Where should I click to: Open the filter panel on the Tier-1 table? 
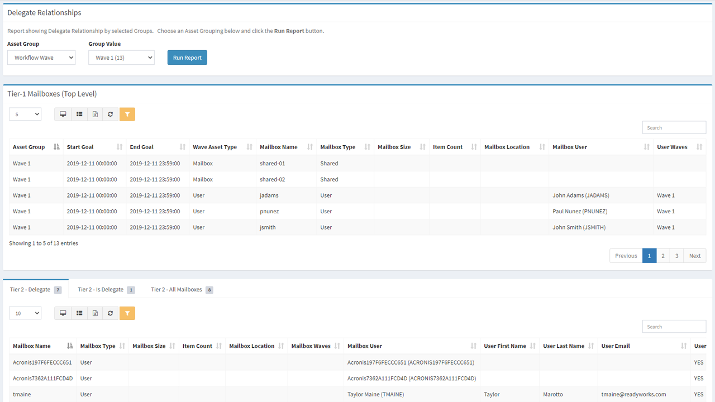click(127, 114)
